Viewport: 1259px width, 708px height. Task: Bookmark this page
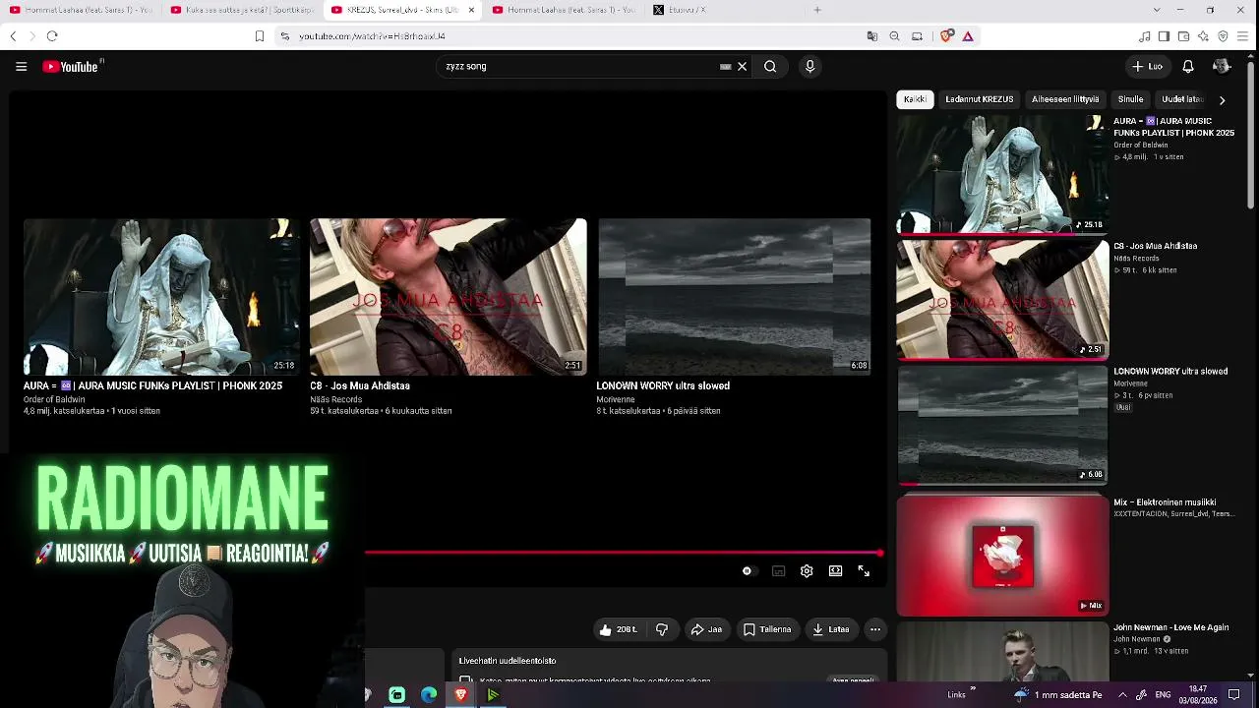pos(260,36)
